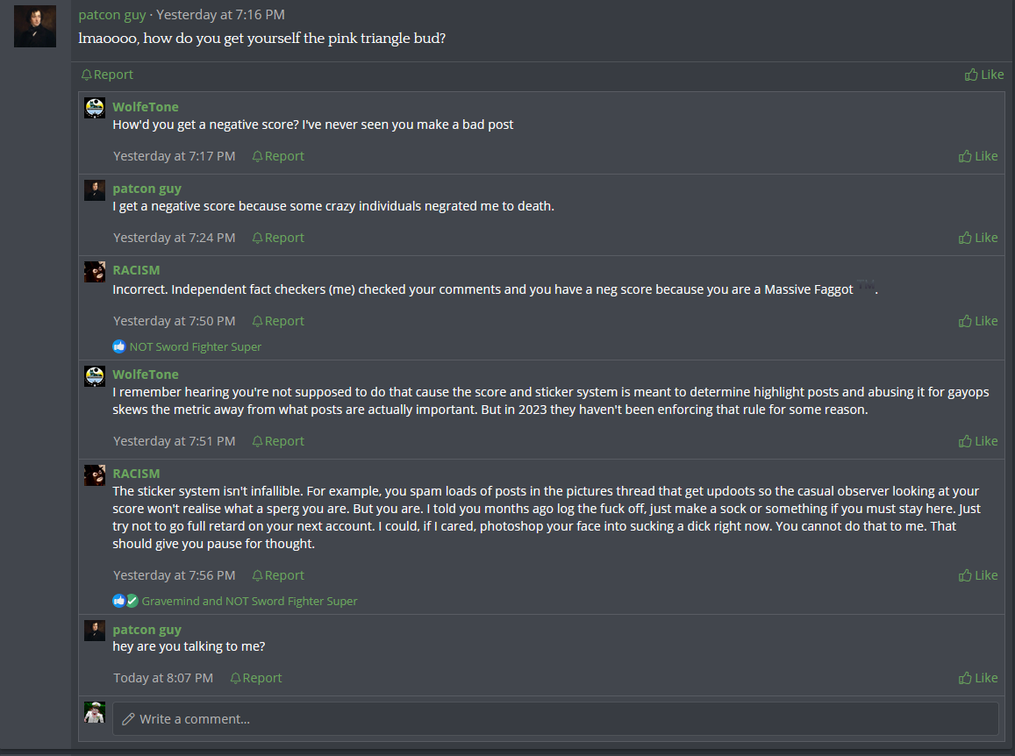Report WolfeTone's 7:51 PM comment
The width and height of the screenshot is (1015, 756).
point(278,441)
